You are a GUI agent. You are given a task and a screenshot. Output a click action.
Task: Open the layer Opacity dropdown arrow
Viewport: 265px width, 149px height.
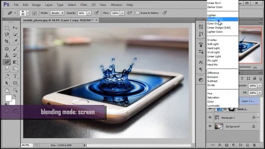click(x=260, y=86)
